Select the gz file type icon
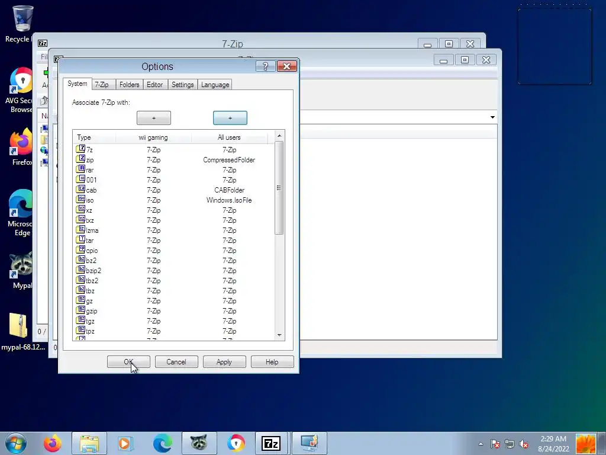The height and width of the screenshot is (455, 606). (x=80, y=300)
